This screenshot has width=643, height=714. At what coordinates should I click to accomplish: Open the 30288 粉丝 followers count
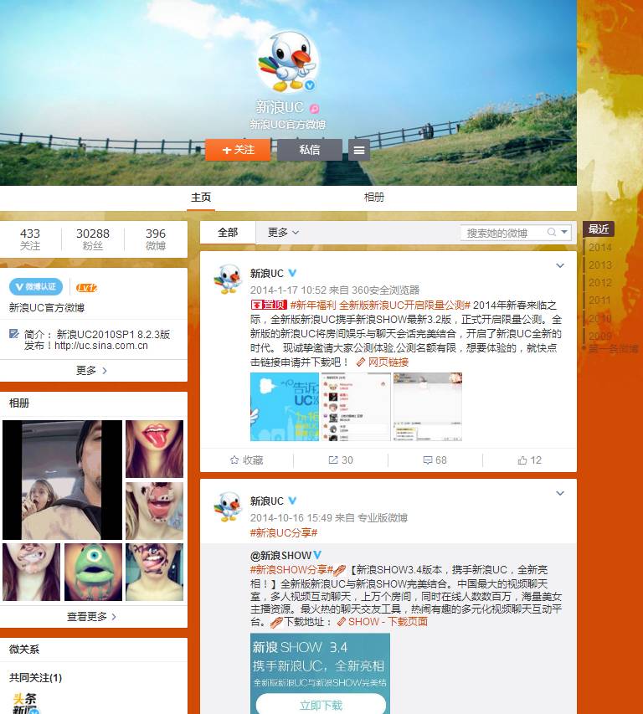(x=92, y=239)
